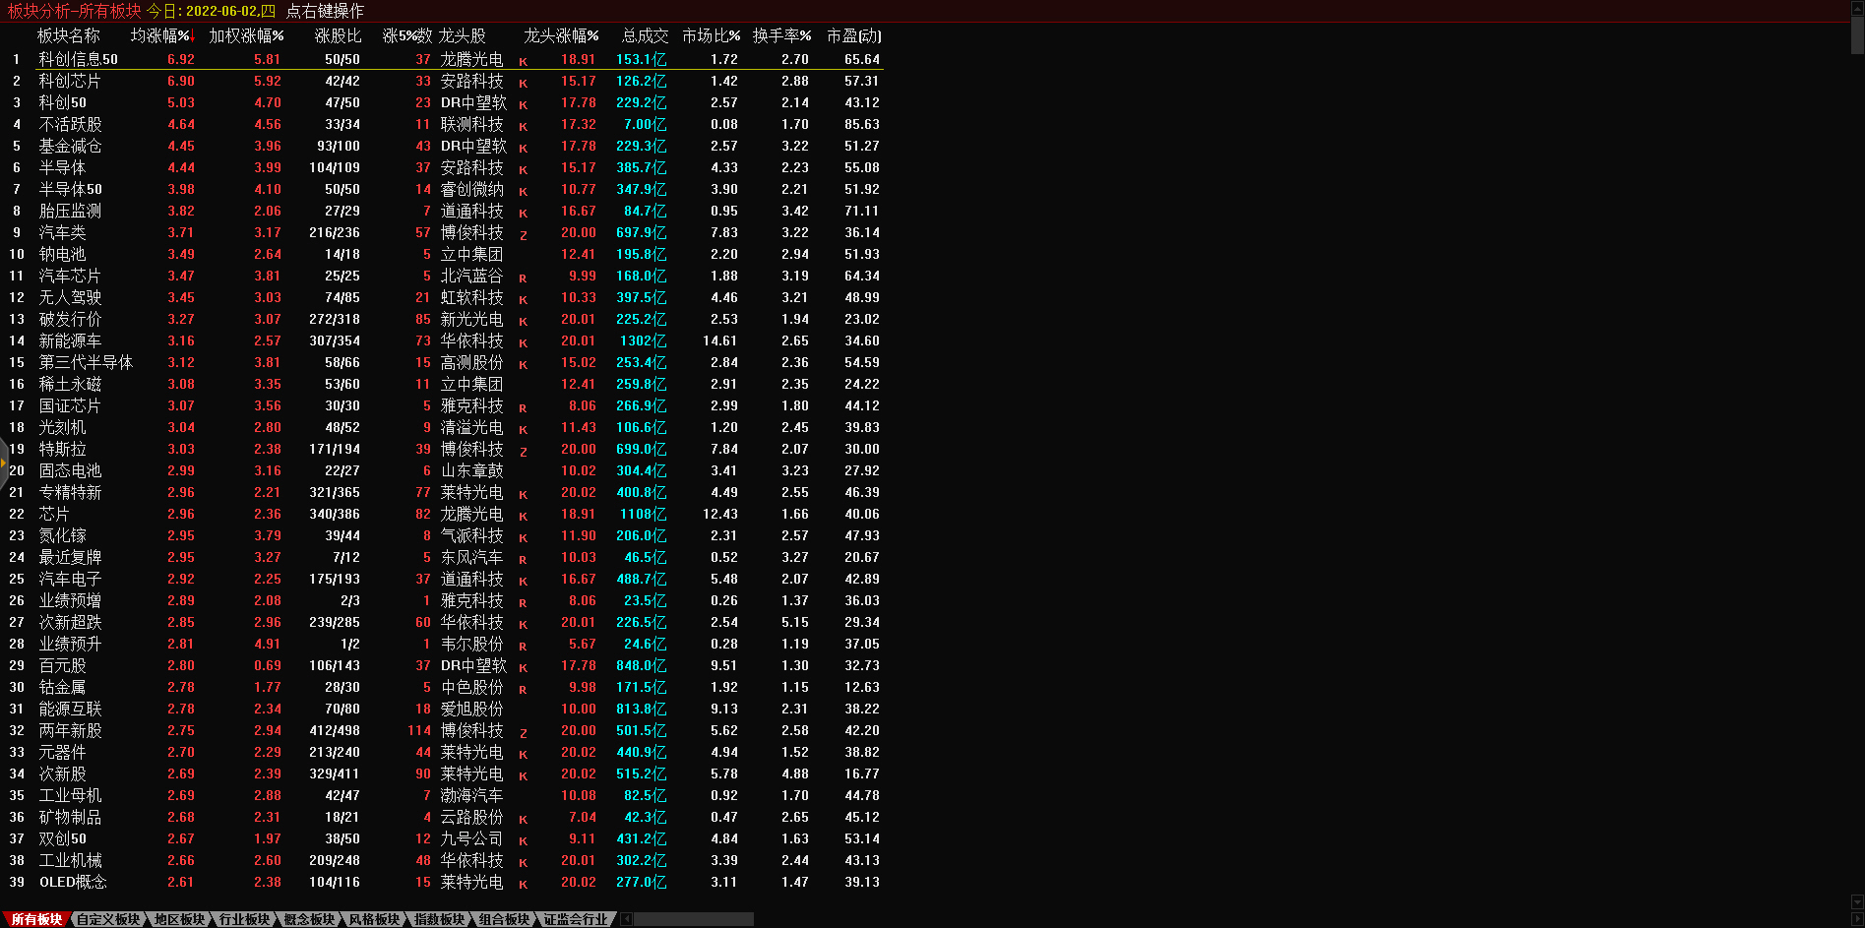Sort by 均涨幅% column header
Viewport: 1865px width, 928px height.
161,35
